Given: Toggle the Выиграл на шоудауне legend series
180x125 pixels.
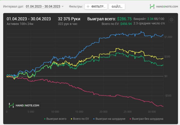Looking at the screenshot, I should click(109, 119).
